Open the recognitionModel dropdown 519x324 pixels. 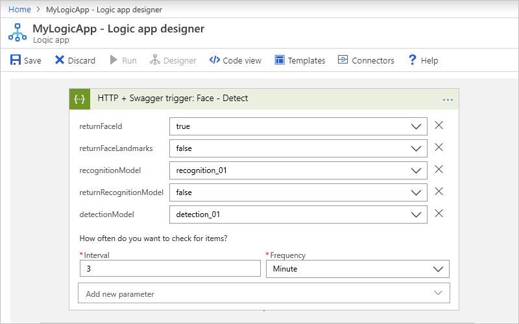point(416,170)
